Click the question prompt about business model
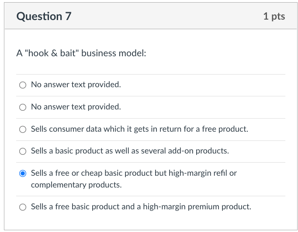Screen dimensions: 298x232 pos(81,53)
